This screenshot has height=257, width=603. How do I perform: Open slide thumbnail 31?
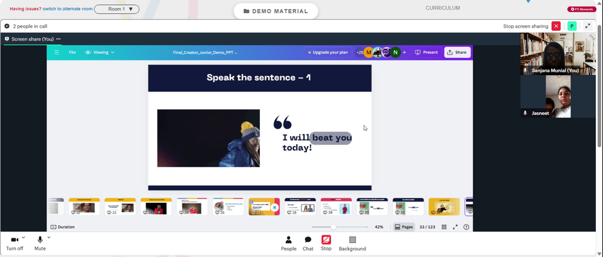408,207
